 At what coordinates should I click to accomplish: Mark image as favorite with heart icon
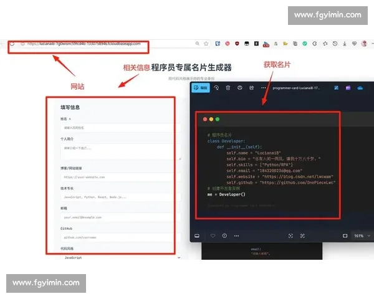pos(213,236)
